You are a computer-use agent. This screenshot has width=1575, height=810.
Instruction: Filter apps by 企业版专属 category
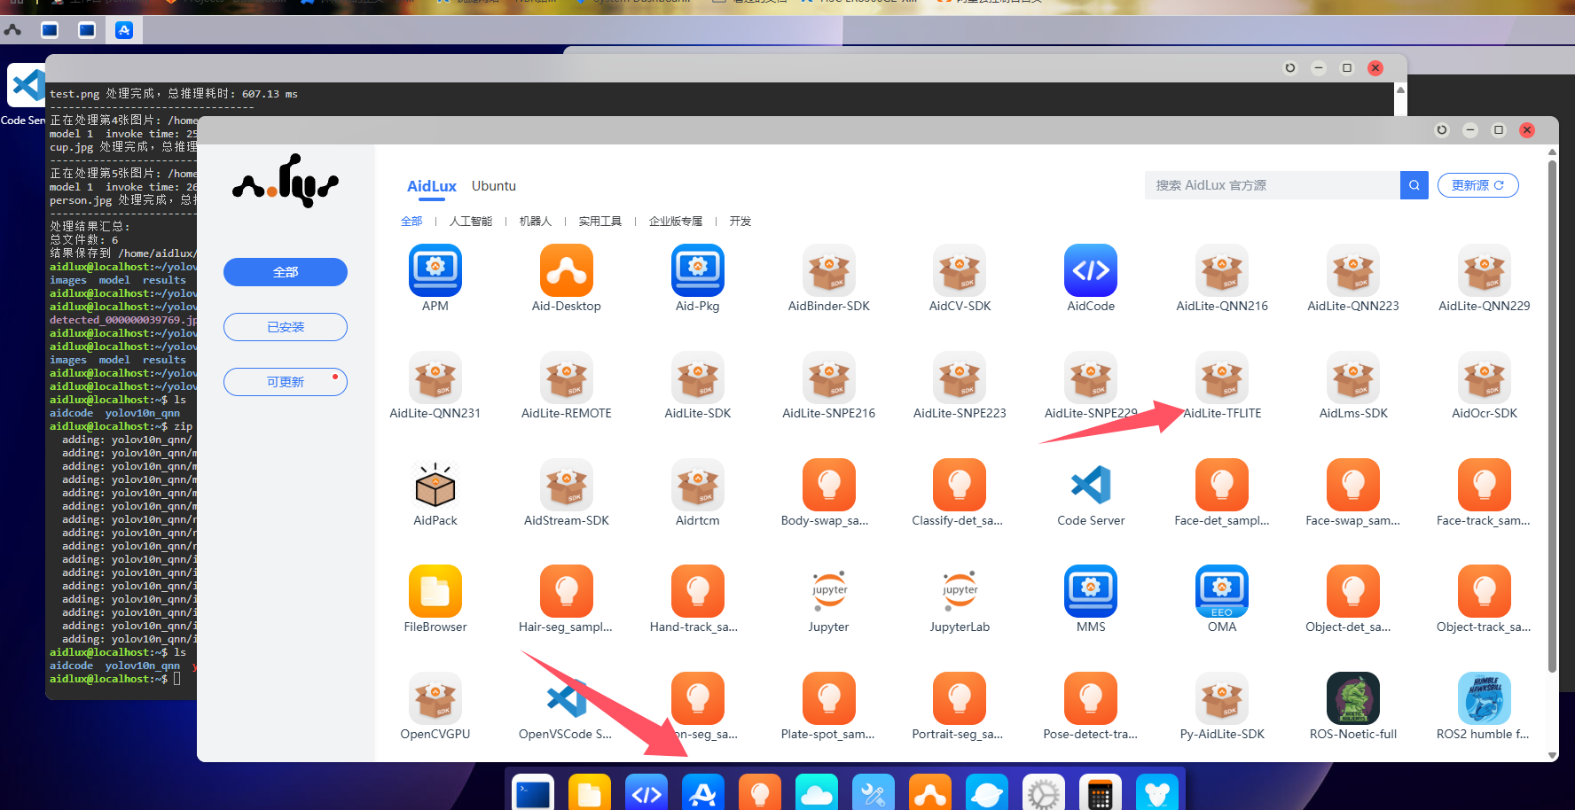coord(676,222)
